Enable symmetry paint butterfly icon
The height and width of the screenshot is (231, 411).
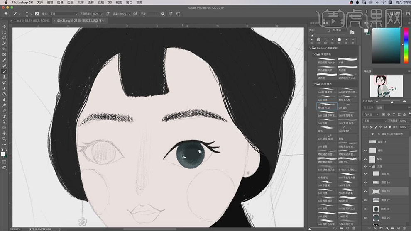(x=178, y=14)
